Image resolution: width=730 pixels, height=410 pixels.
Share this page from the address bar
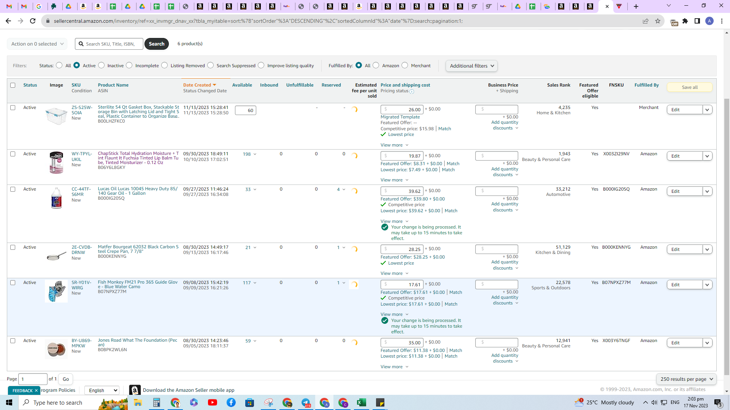tap(645, 21)
